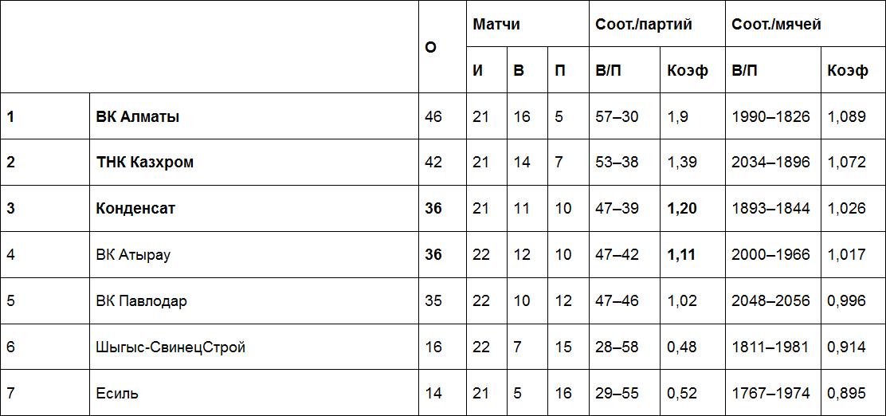Click the 2034–1896 balls ratio cell
The image size is (886, 416).
click(770, 163)
